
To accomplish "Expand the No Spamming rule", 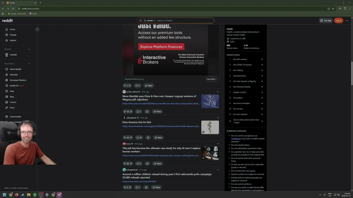I will click(262, 76).
